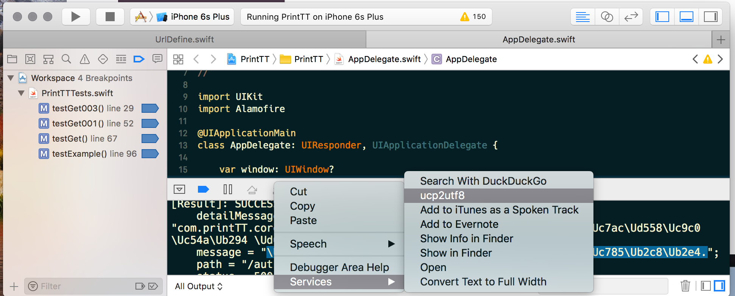Viewport: 735px width, 296px height.
Task: Switch to the UrlDefine.swift tab
Action: tap(184, 39)
